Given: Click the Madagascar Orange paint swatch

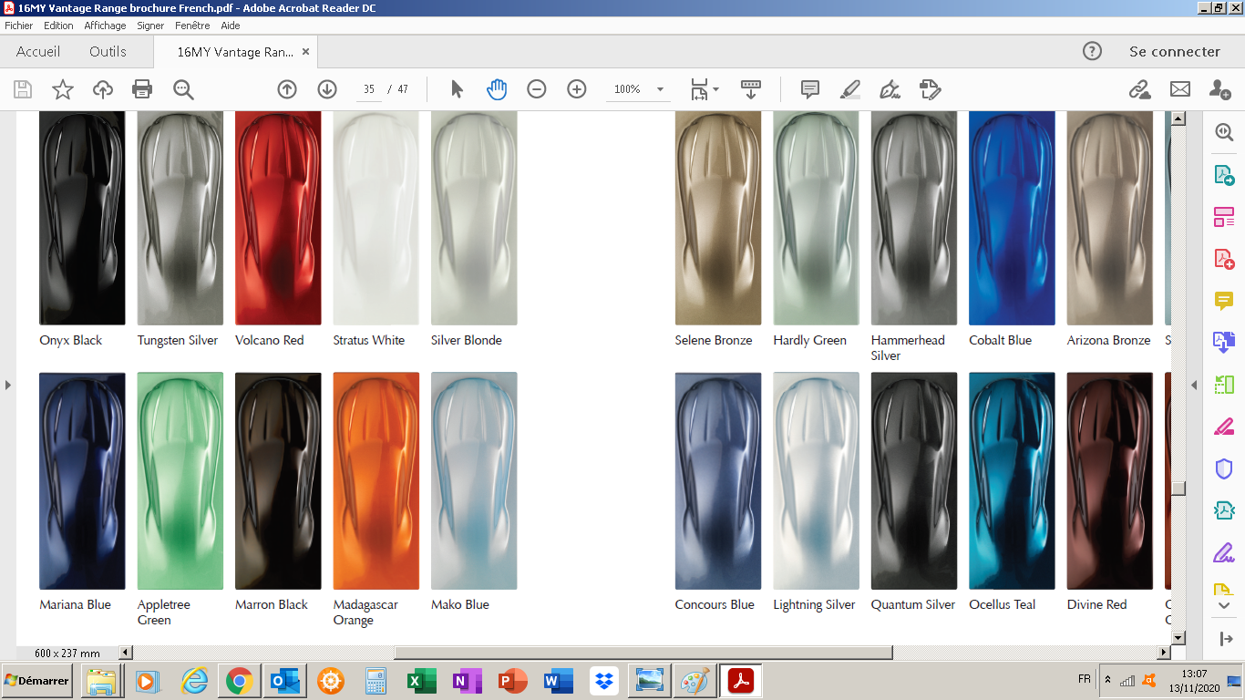Looking at the screenshot, I should pos(376,480).
